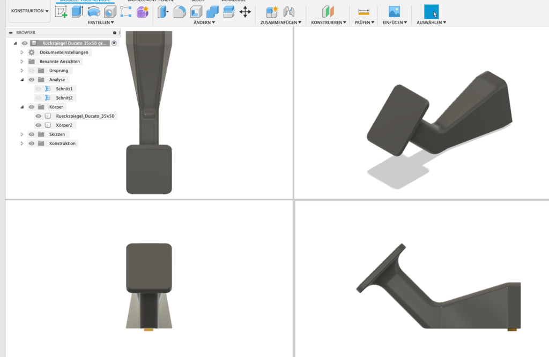Toggle visibility of the root component
The width and height of the screenshot is (549, 357).
coord(25,43)
